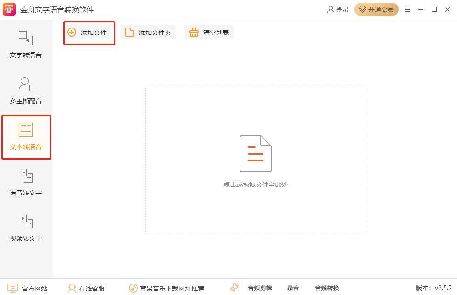Log in via the 登录 user icon
The height and width of the screenshot is (295, 457).
(331, 10)
